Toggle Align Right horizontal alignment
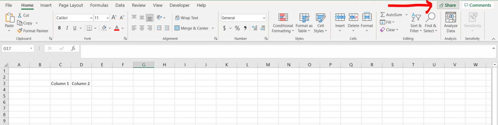 point(150,28)
